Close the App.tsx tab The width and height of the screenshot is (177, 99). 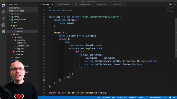52,4
